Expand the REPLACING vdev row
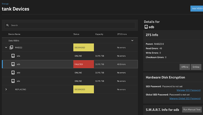The width and height of the screenshot is (203, 115). 6,89
